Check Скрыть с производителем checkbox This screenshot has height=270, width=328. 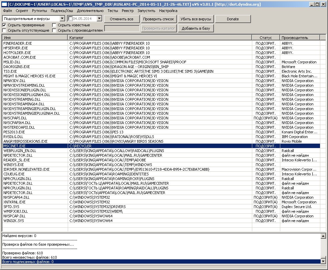pyautogui.click(x=54, y=31)
